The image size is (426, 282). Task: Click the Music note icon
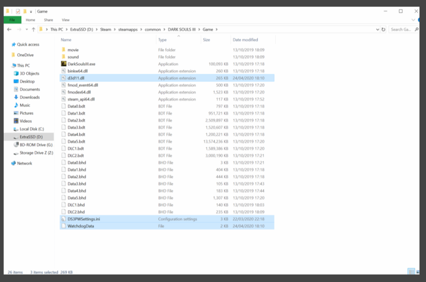point(16,105)
